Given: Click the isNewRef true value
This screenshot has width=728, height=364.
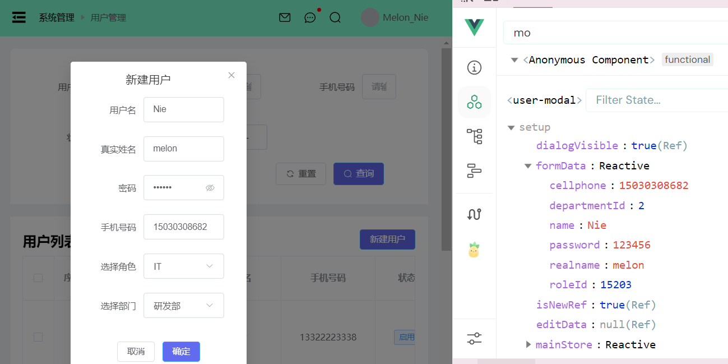Looking at the screenshot, I should (x=612, y=305).
